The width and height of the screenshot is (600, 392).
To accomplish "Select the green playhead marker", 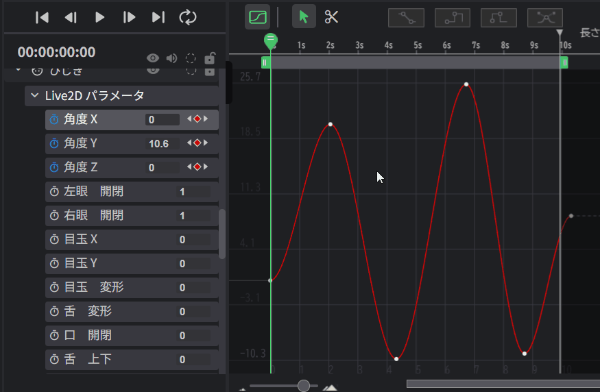I will pyautogui.click(x=271, y=40).
